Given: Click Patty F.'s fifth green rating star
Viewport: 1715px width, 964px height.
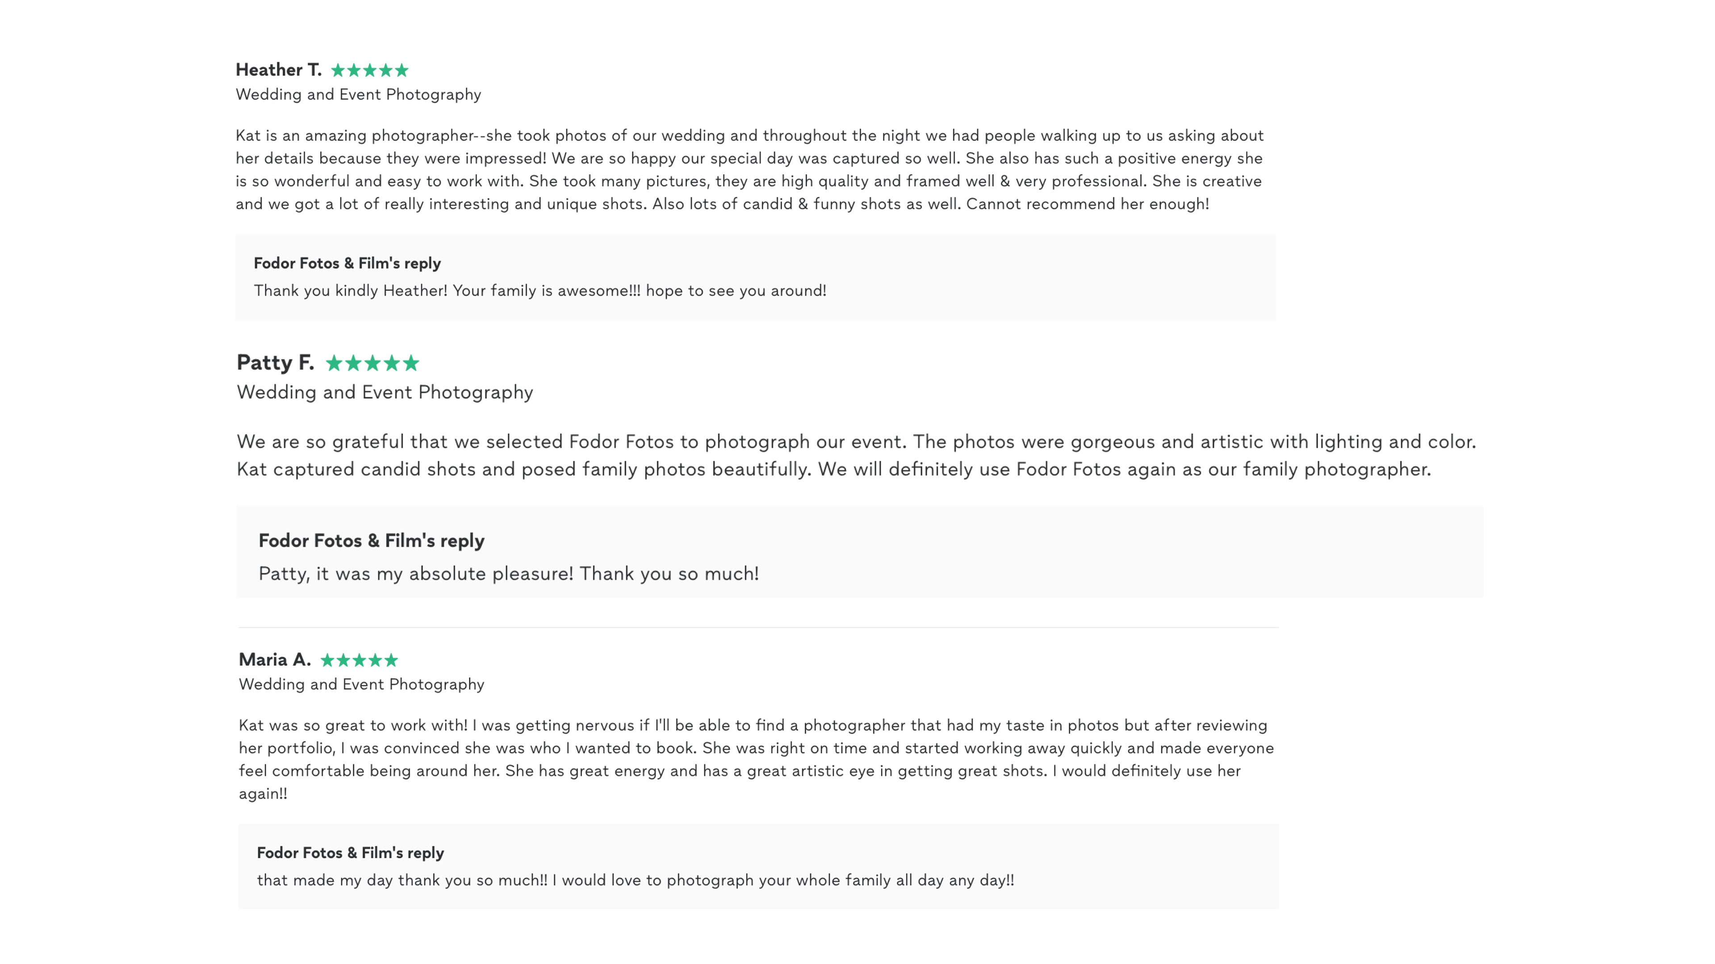Looking at the screenshot, I should [411, 363].
